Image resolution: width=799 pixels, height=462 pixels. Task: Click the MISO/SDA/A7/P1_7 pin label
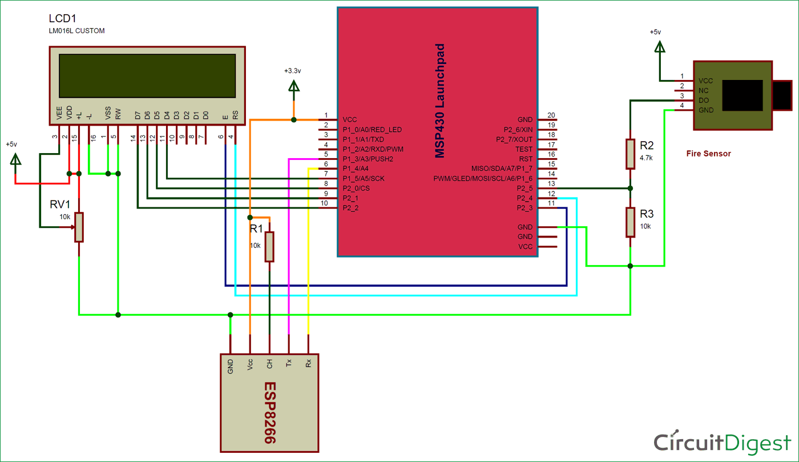502,168
